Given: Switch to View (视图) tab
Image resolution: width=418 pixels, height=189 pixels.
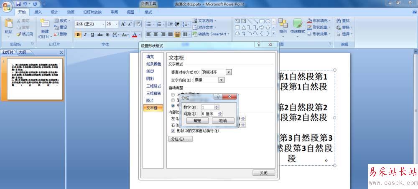Looking at the screenshot, I should coord(130,12).
